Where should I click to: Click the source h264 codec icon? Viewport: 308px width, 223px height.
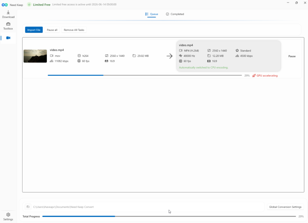pyautogui.click(x=79, y=56)
